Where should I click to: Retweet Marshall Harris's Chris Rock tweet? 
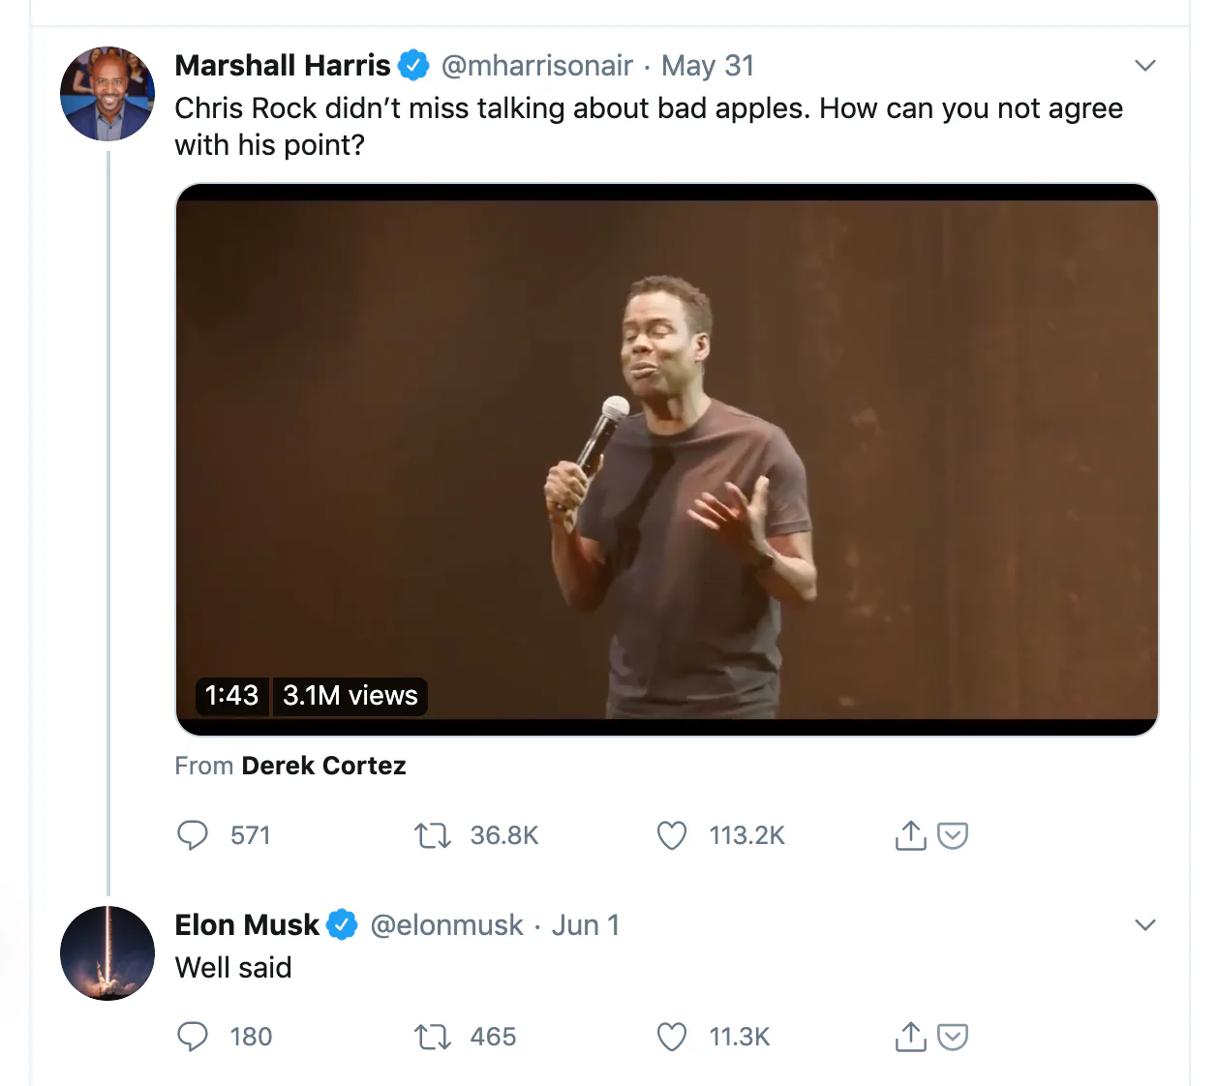click(432, 835)
